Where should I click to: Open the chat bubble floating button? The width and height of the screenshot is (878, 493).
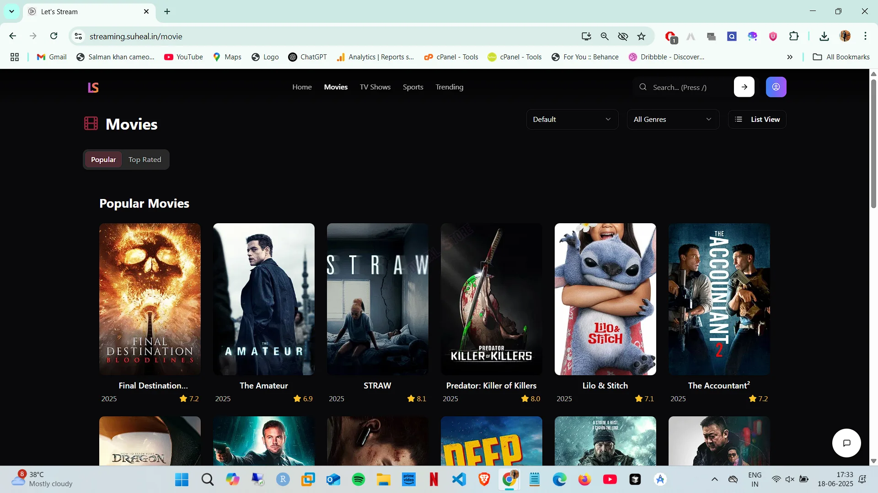[x=846, y=443]
